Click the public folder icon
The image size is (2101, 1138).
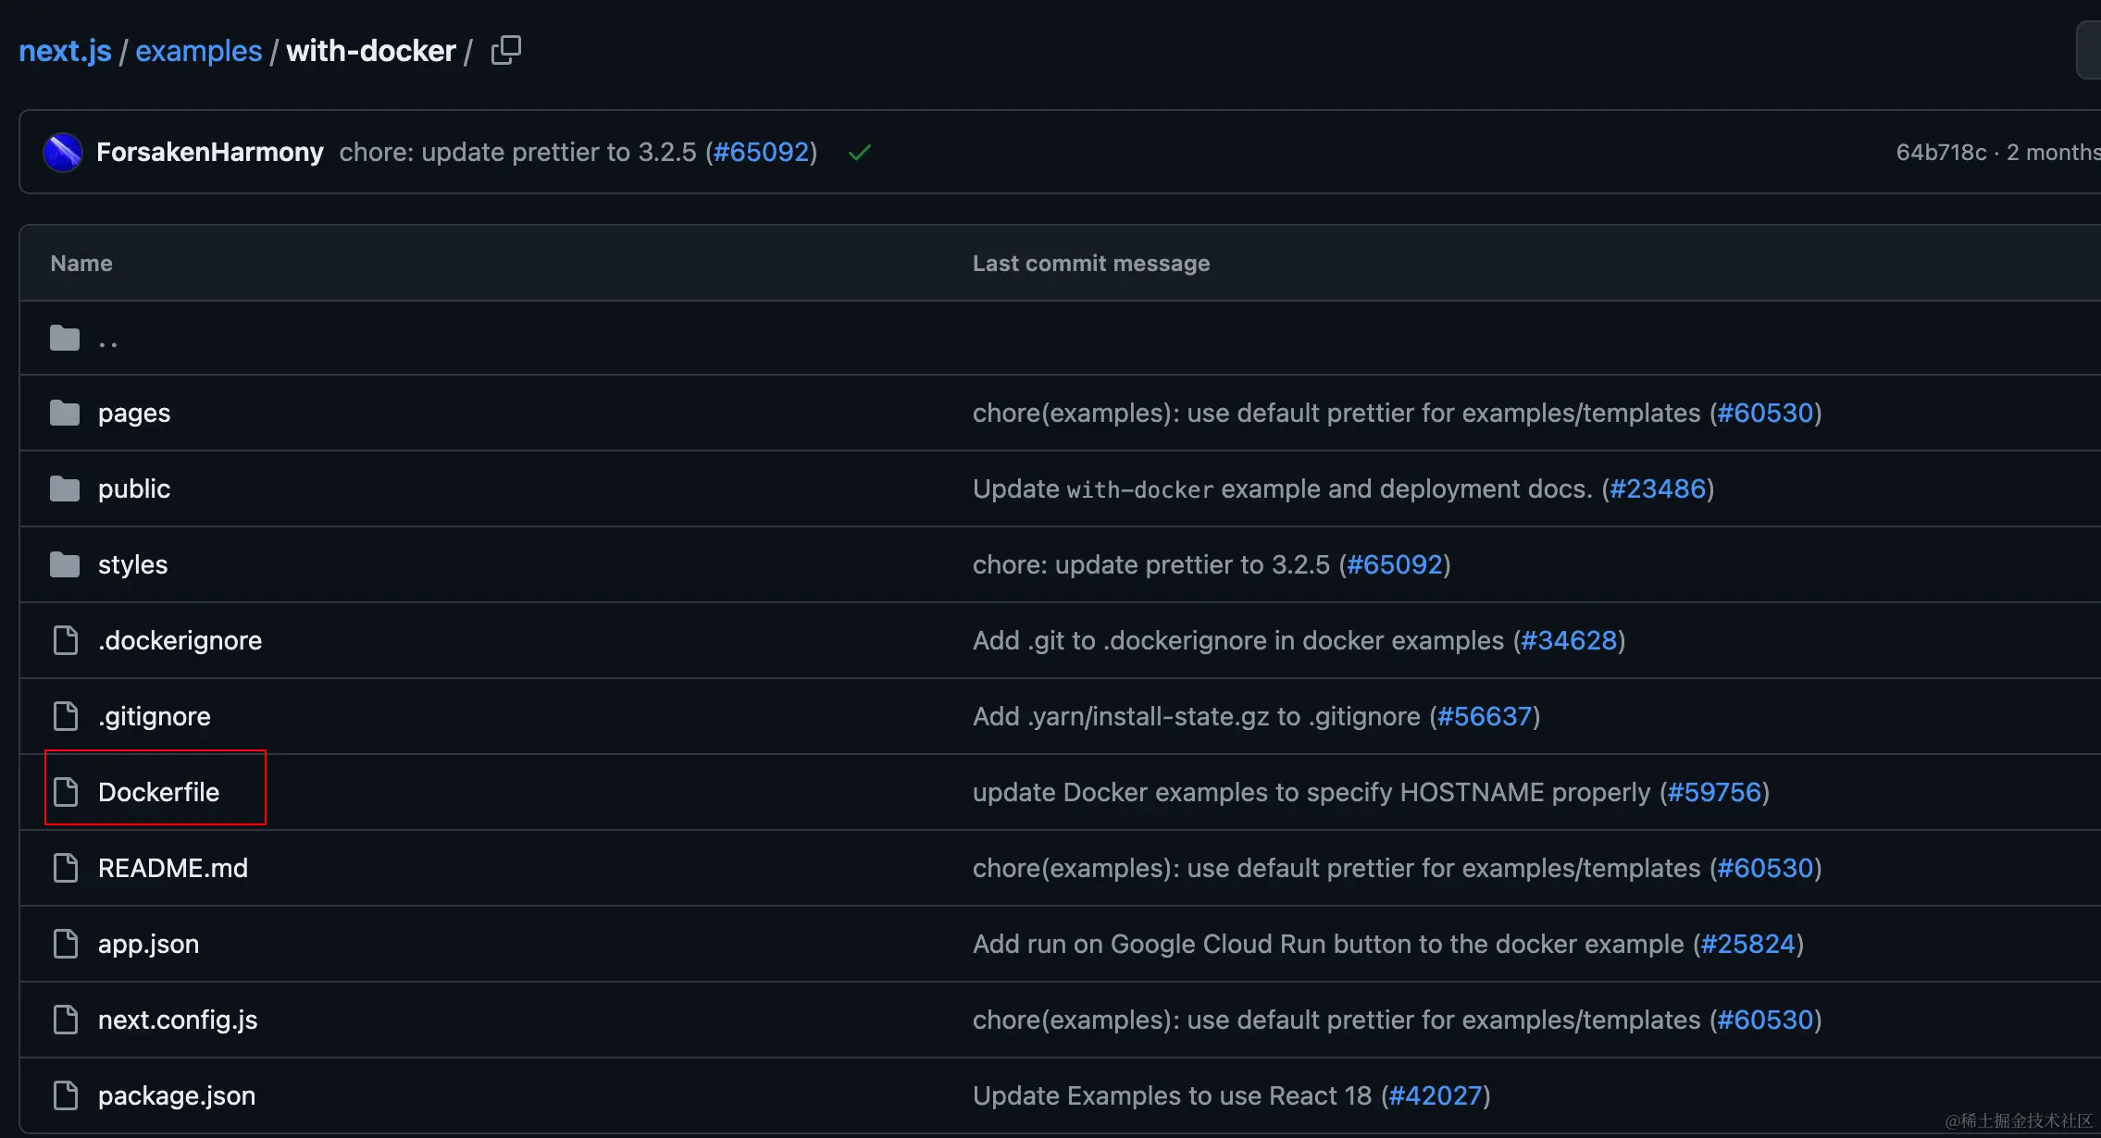tap(65, 489)
